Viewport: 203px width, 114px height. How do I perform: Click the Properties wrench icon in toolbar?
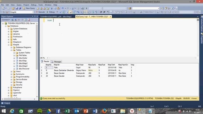169,8
